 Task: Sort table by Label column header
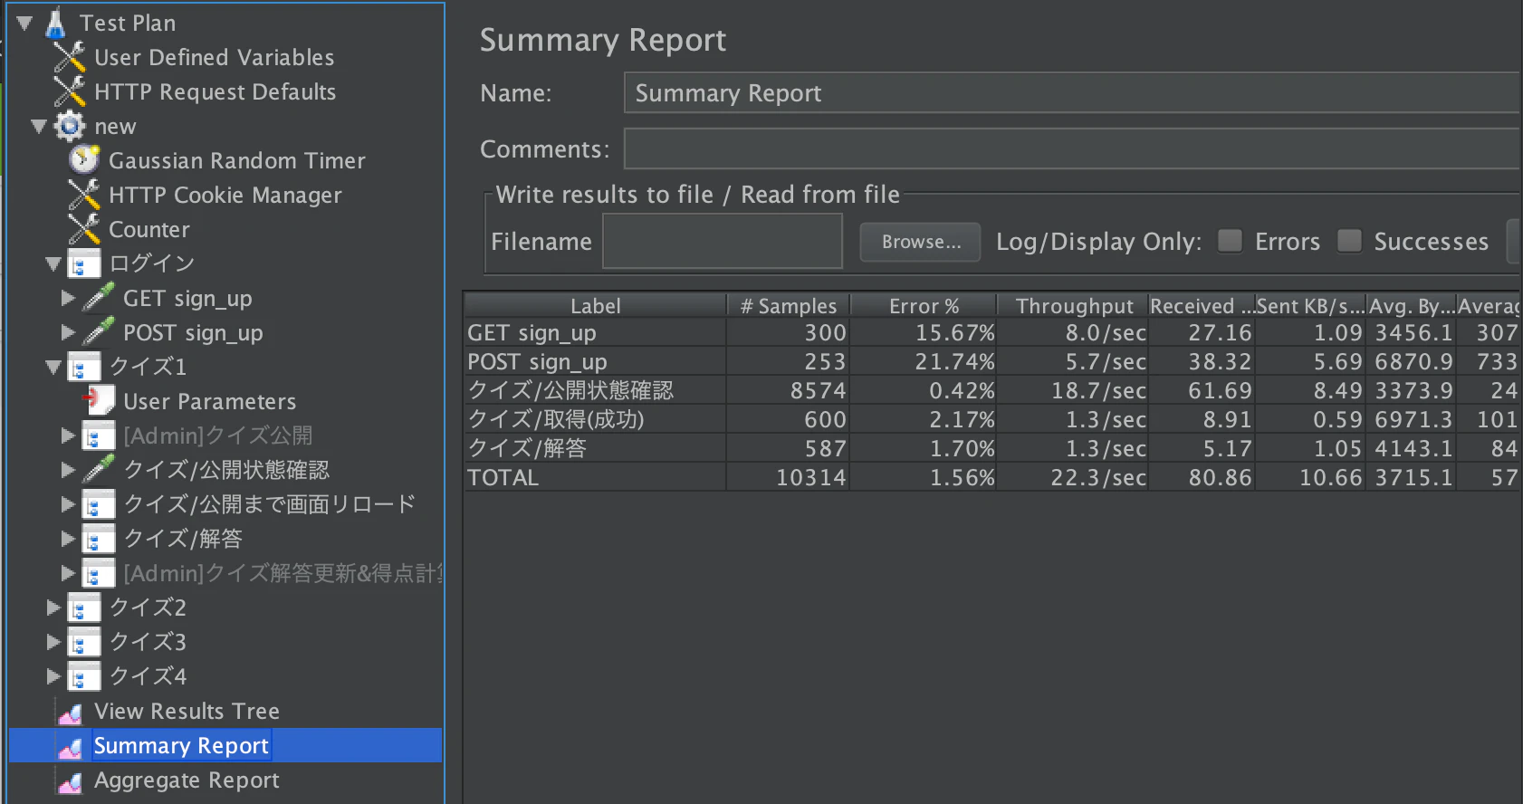[595, 306]
